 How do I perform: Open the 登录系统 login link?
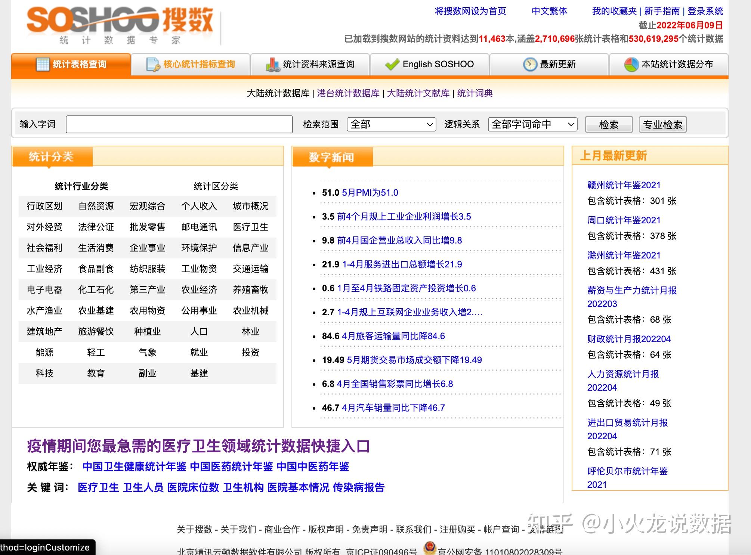[x=705, y=11]
